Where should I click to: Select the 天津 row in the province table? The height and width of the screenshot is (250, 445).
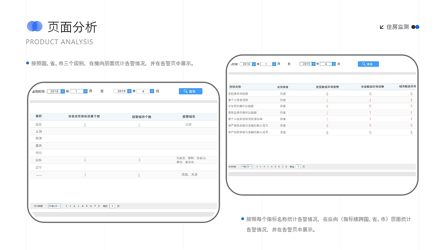(x=123, y=139)
